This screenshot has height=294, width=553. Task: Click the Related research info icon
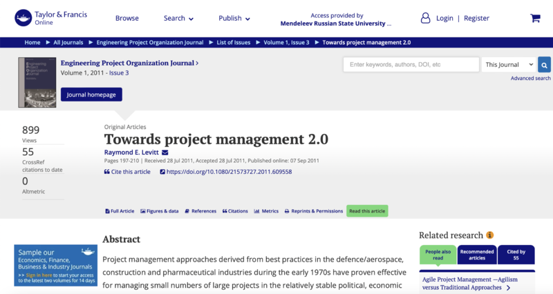490,235
